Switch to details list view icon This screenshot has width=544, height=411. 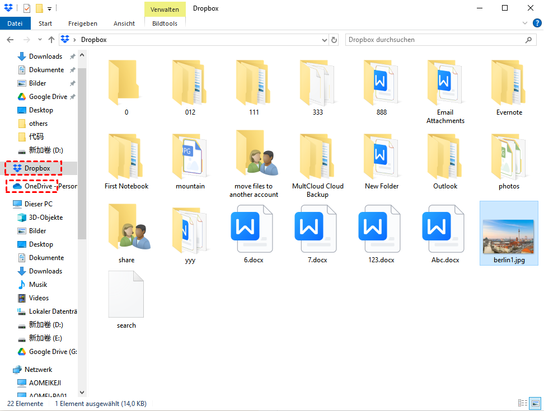(523, 403)
